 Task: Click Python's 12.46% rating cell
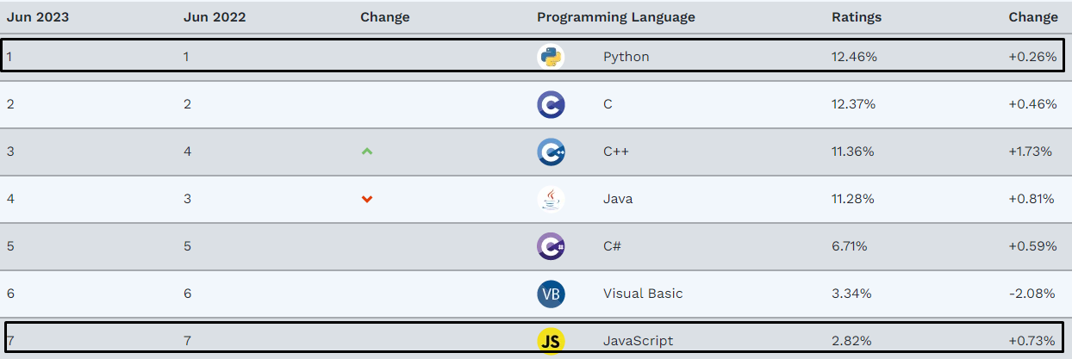pos(854,57)
